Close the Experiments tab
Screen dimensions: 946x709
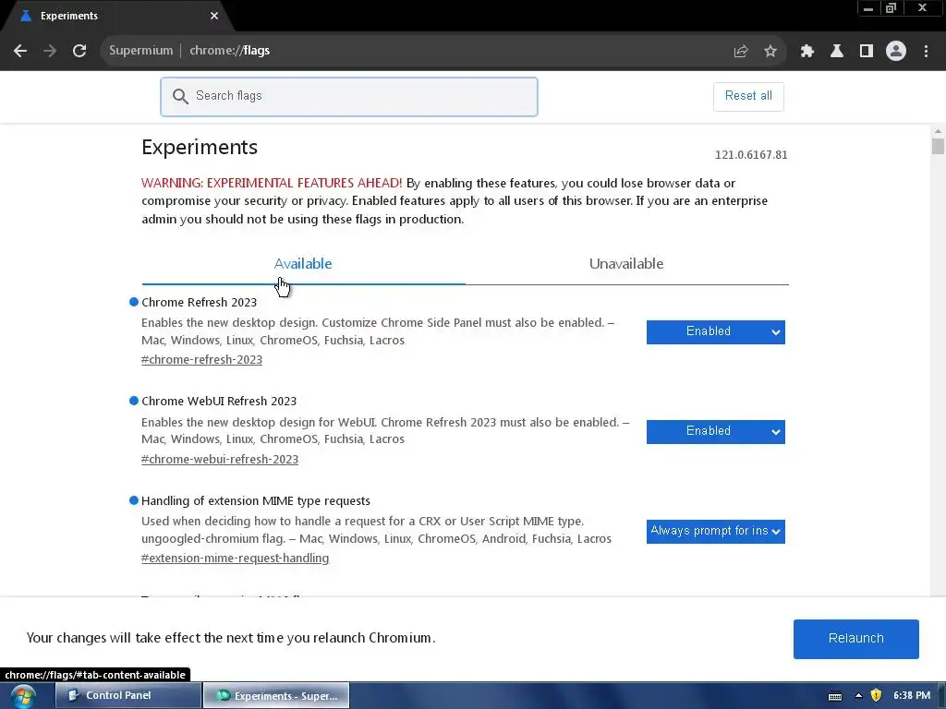pyautogui.click(x=214, y=16)
